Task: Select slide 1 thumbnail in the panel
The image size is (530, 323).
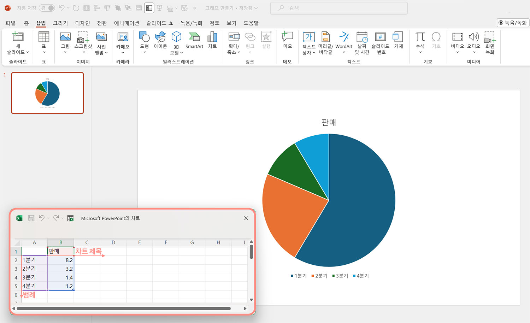Action: tap(47, 93)
